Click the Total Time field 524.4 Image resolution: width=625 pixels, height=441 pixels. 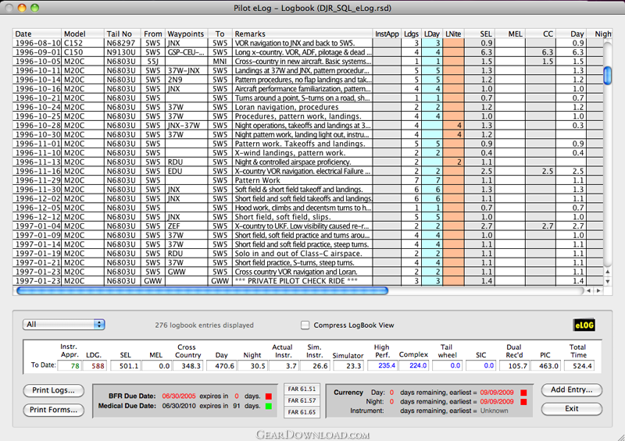[x=579, y=366]
